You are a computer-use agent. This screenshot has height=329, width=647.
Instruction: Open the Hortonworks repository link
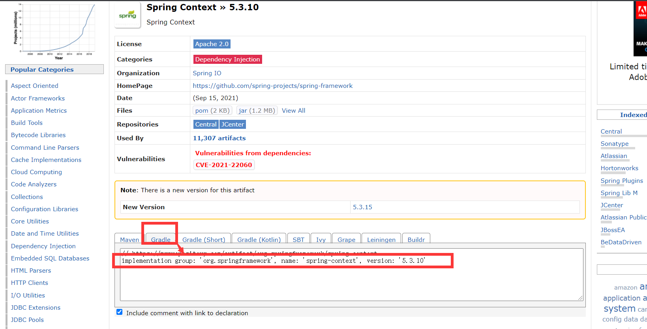[x=619, y=168]
